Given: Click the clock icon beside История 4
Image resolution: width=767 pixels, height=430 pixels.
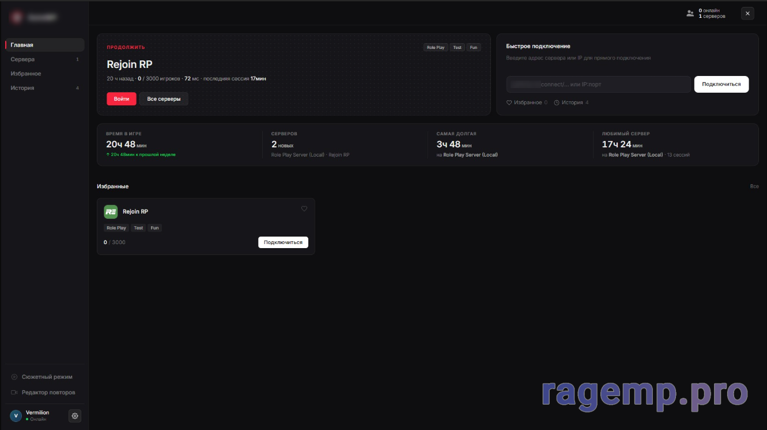Looking at the screenshot, I should coord(557,102).
